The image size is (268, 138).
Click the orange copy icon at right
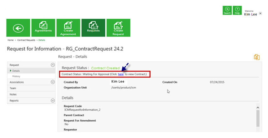point(257,57)
